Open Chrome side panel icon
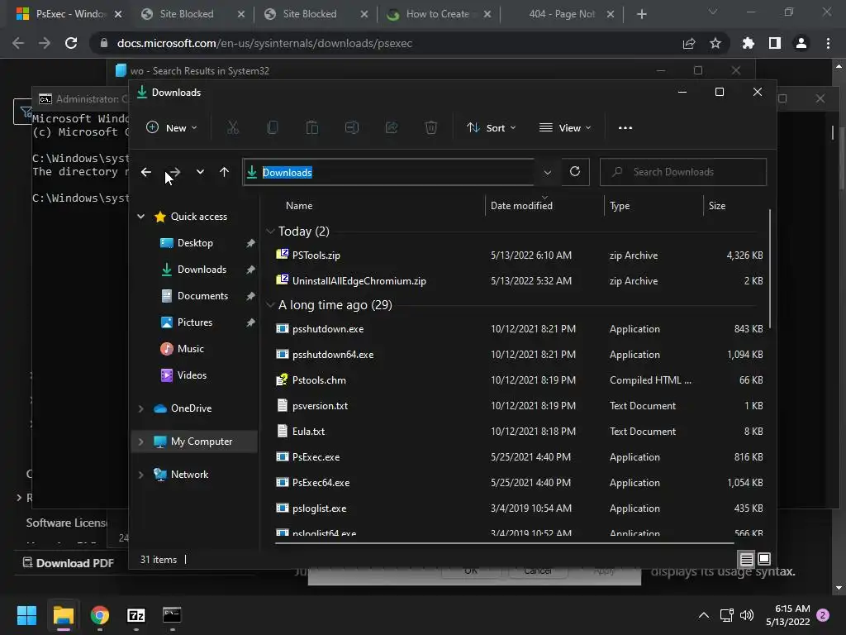 775,43
